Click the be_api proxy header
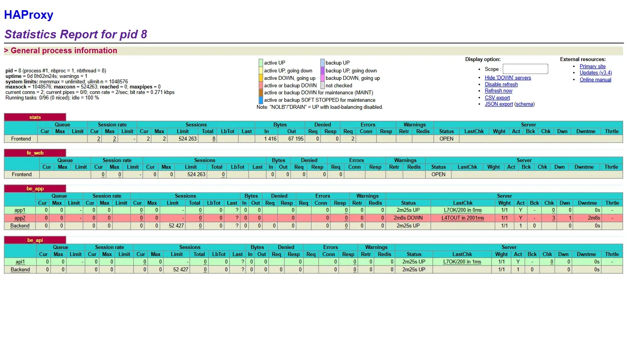Viewport: 627px width, 350px height. tap(35, 240)
